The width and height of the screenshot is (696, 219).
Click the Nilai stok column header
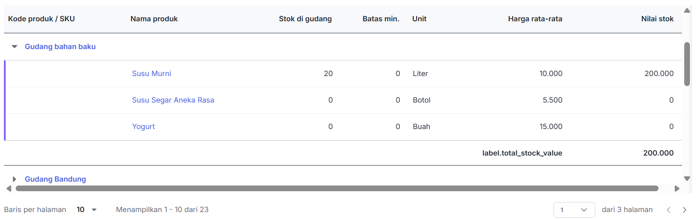pos(657,19)
